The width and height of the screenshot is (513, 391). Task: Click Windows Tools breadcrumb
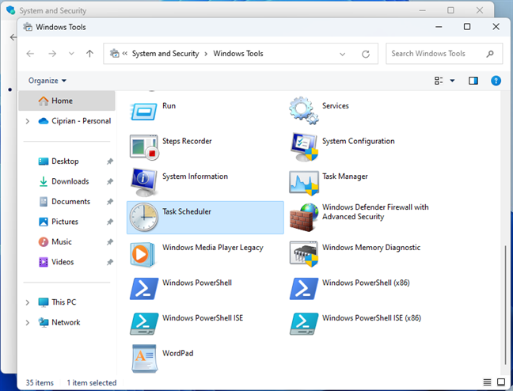238,54
